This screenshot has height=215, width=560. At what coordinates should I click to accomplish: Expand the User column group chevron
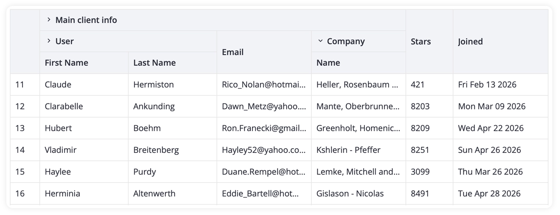[x=49, y=41]
